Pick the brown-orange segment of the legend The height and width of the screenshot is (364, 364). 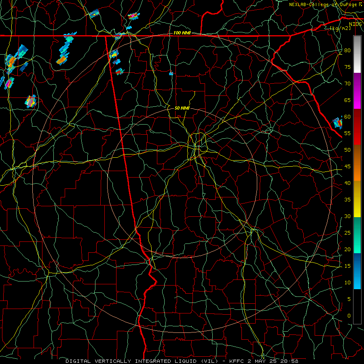[357, 163]
